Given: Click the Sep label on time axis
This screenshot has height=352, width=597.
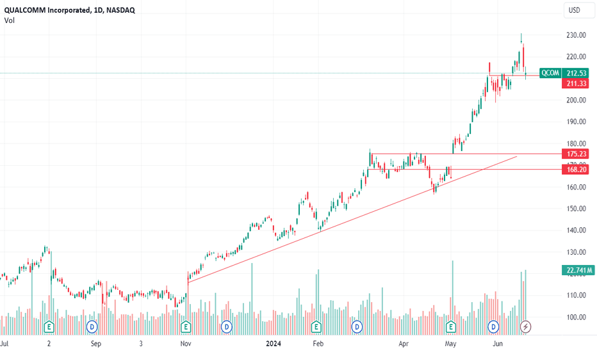Looking at the screenshot, I should 96,344.
